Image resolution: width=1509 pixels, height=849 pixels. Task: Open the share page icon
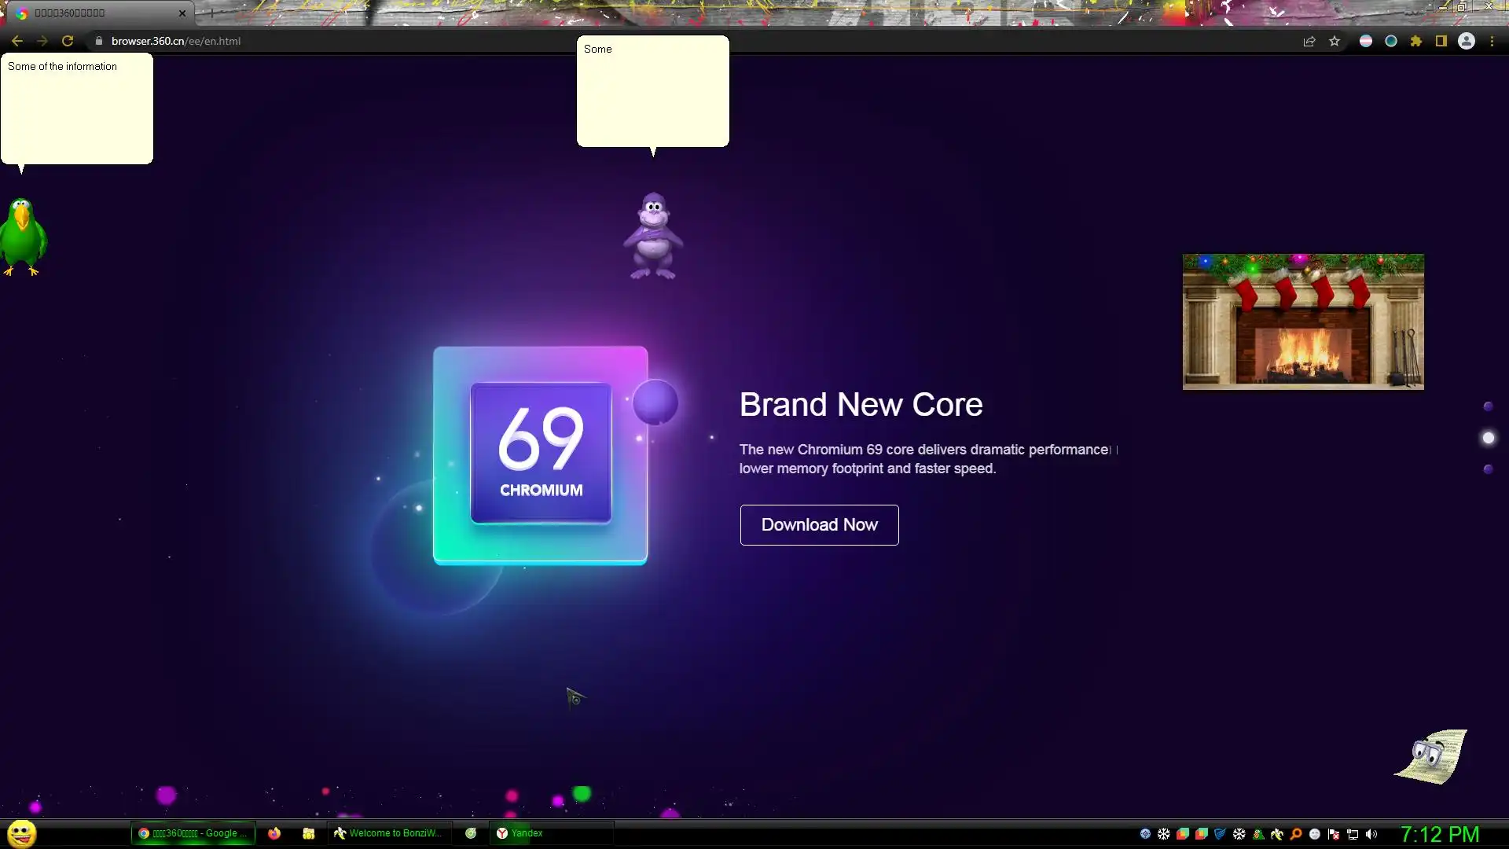pyautogui.click(x=1309, y=41)
